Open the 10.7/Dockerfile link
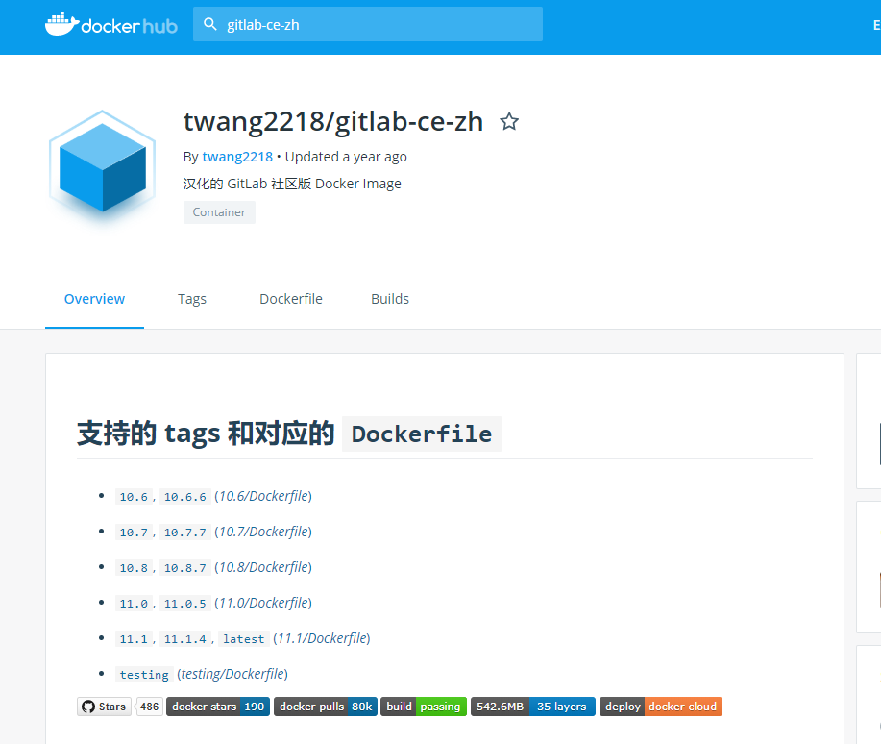 point(263,532)
